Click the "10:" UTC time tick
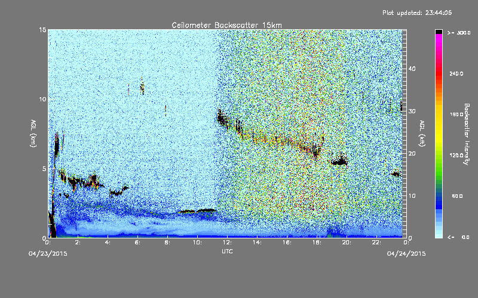The height and width of the screenshot is (298, 478). click(197, 243)
